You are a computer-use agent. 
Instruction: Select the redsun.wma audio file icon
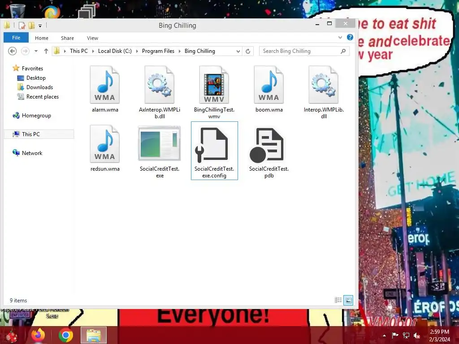(x=105, y=144)
